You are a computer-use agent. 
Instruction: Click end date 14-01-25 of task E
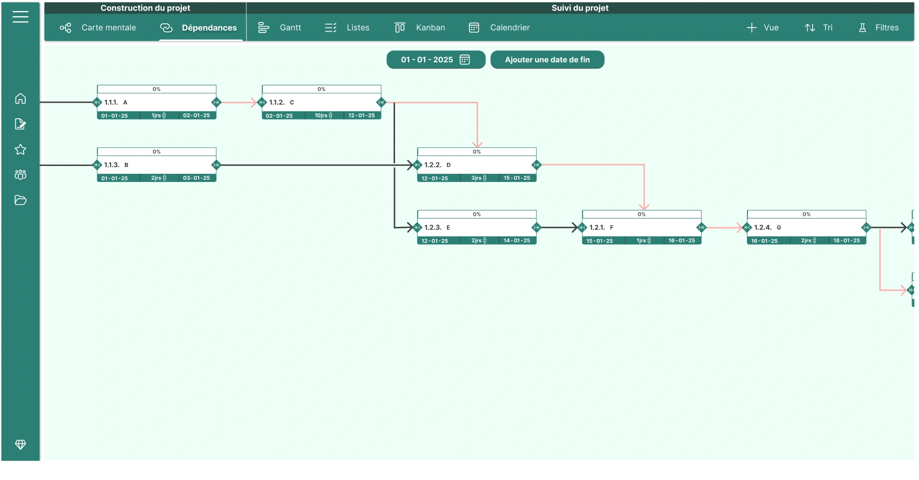click(517, 240)
